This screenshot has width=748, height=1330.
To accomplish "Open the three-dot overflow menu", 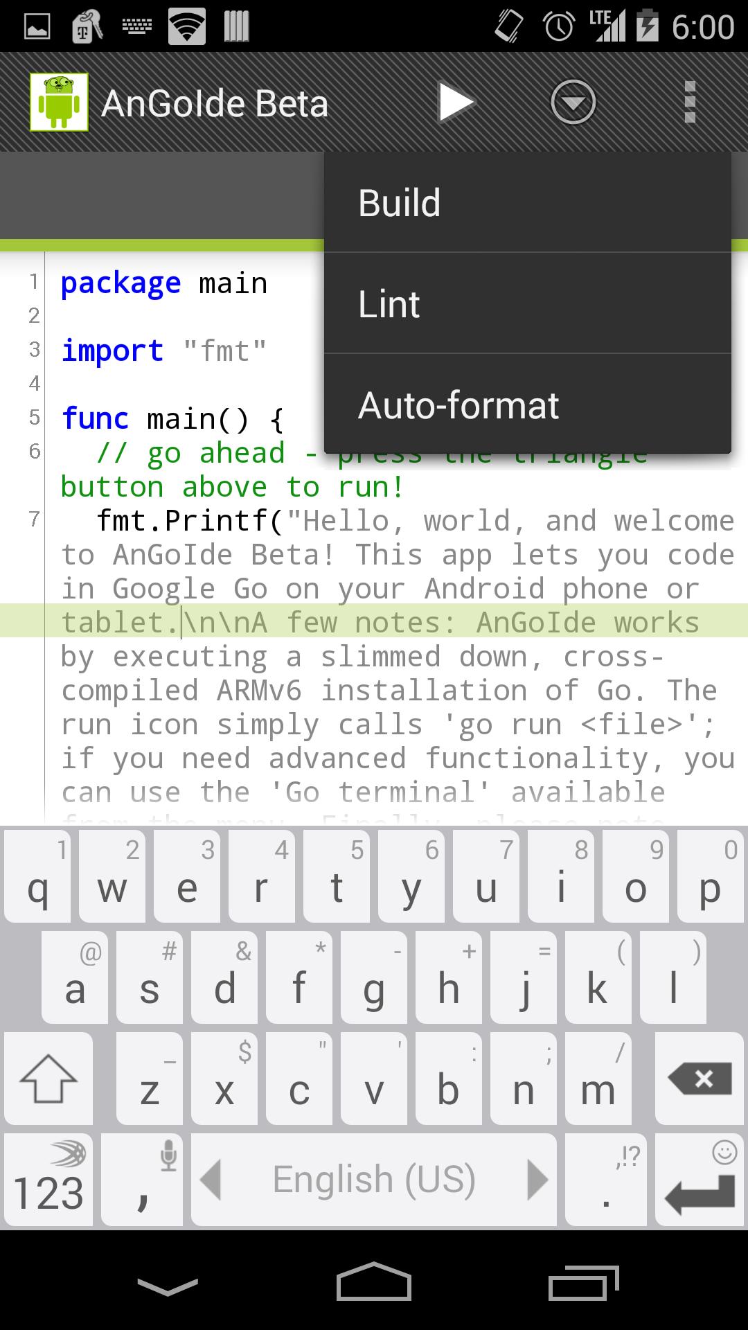I will pos(689,103).
